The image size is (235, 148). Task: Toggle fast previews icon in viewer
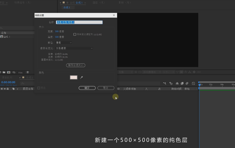tap(181, 72)
